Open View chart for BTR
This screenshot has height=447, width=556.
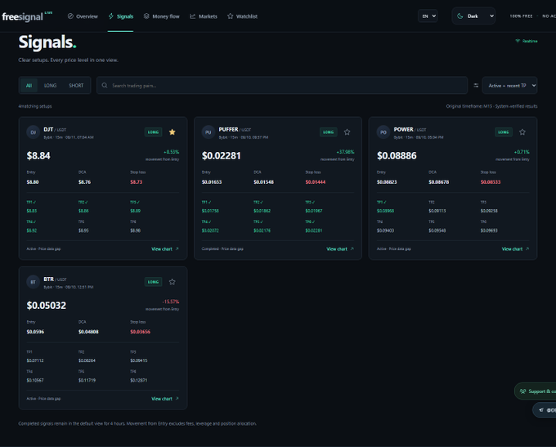[165, 399]
